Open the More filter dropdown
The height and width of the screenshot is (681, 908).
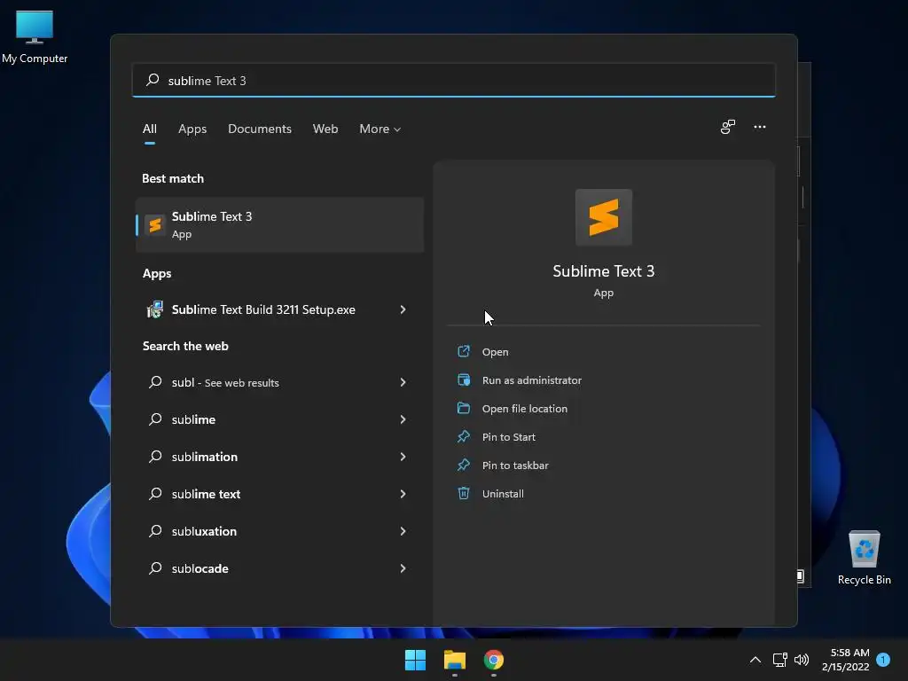point(380,129)
